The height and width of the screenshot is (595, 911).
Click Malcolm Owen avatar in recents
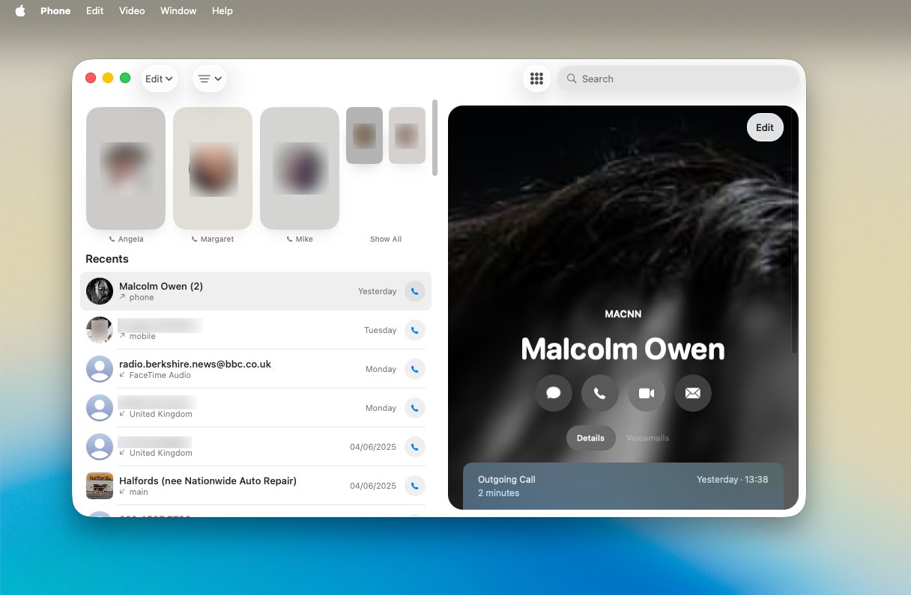(100, 291)
